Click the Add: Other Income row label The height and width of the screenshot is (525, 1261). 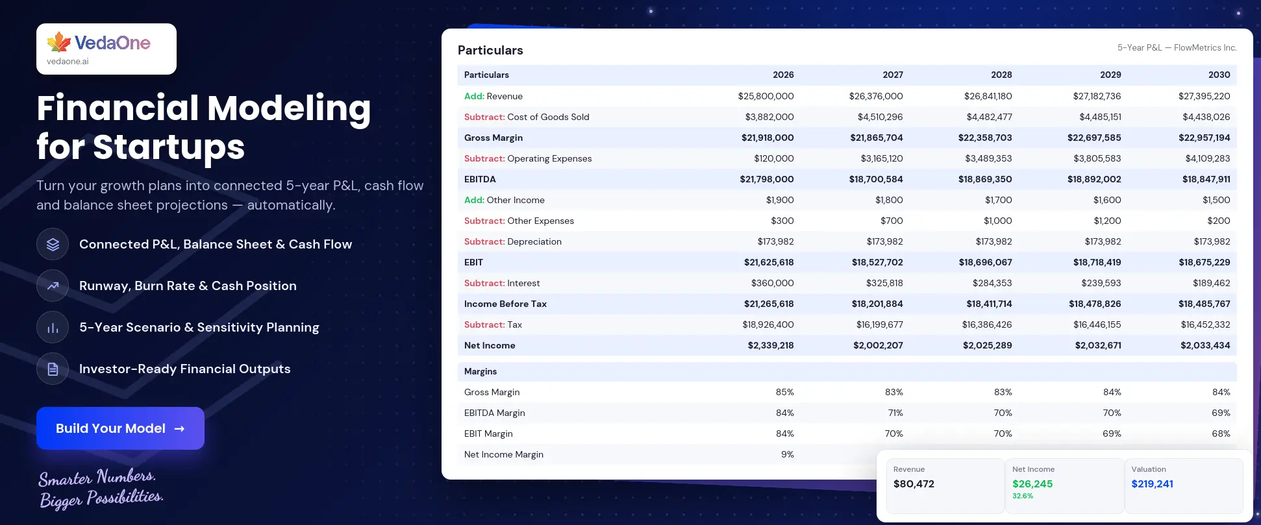click(505, 200)
